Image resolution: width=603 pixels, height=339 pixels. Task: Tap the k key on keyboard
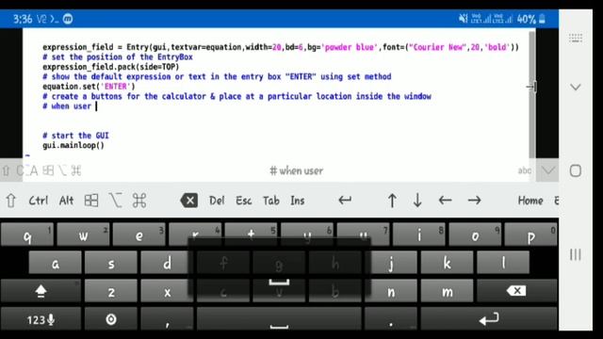447,263
